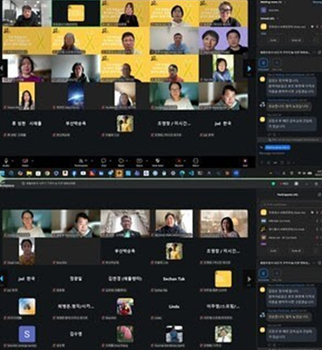This screenshot has width=322, height=350.
Task: Open YouTube icon on the taskbar
Action: click(83, 173)
